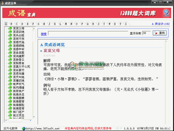
Task: Click the 搜索 link
Action: tap(44, 34)
